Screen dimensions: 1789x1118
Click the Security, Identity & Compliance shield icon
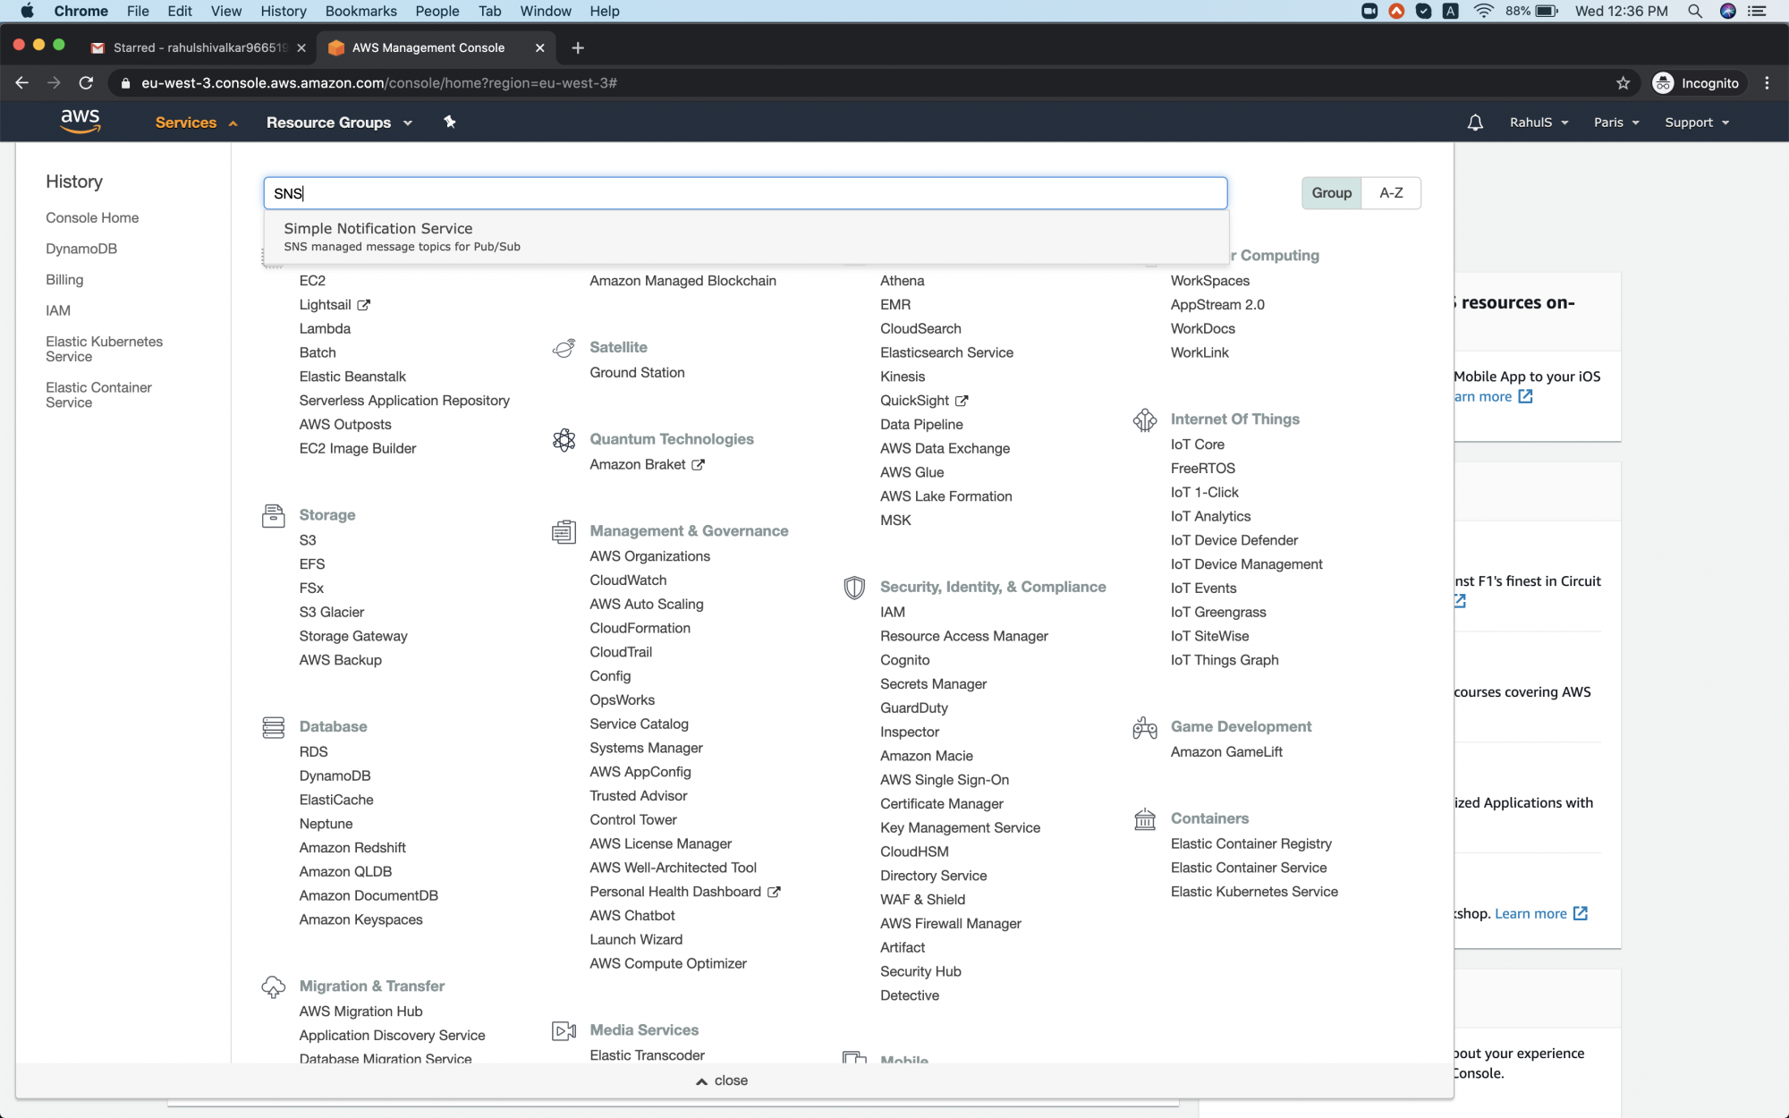[x=854, y=588]
